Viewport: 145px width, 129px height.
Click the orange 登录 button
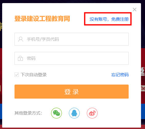coord(72,92)
